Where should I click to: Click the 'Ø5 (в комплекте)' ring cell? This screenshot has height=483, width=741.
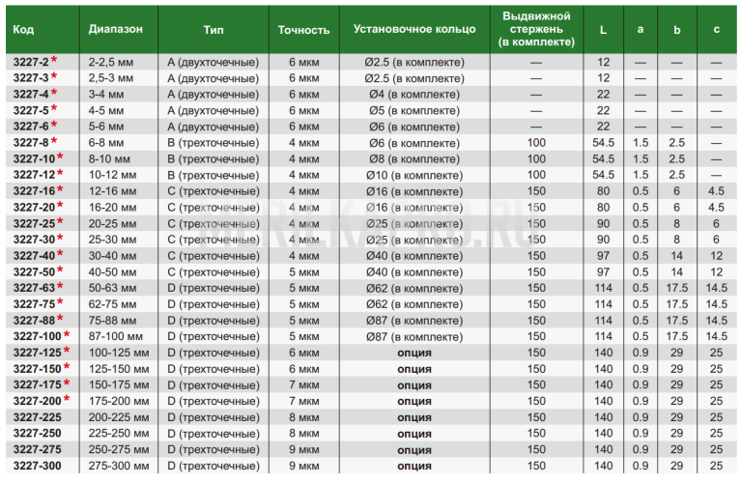click(x=414, y=110)
